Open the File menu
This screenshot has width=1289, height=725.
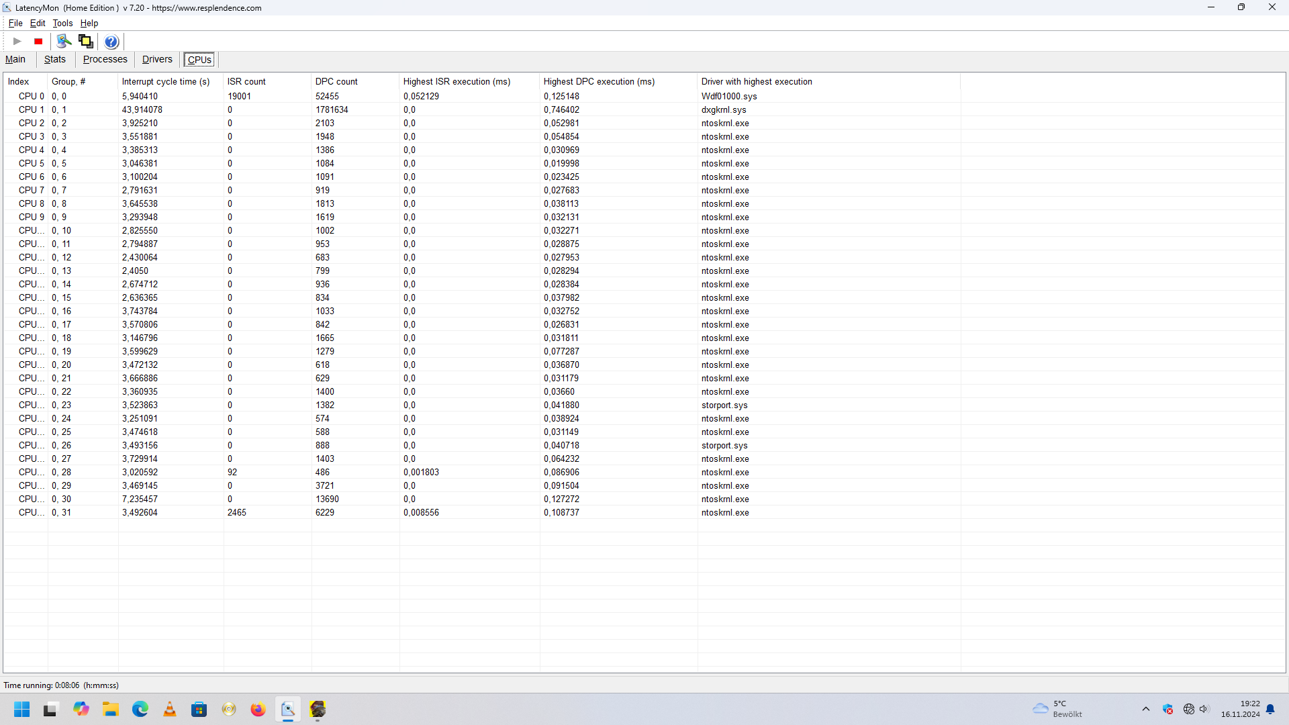(x=15, y=23)
